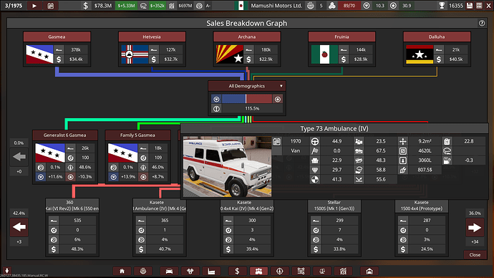Click the Mamushi Motors company flag

click(241, 6)
